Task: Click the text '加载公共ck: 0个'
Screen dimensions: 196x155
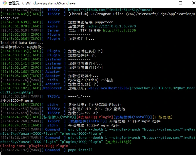Action: pos(83,113)
